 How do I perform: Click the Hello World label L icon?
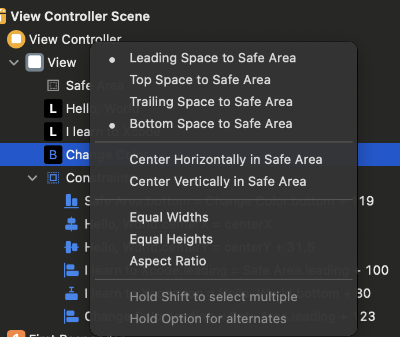(x=53, y=108)
